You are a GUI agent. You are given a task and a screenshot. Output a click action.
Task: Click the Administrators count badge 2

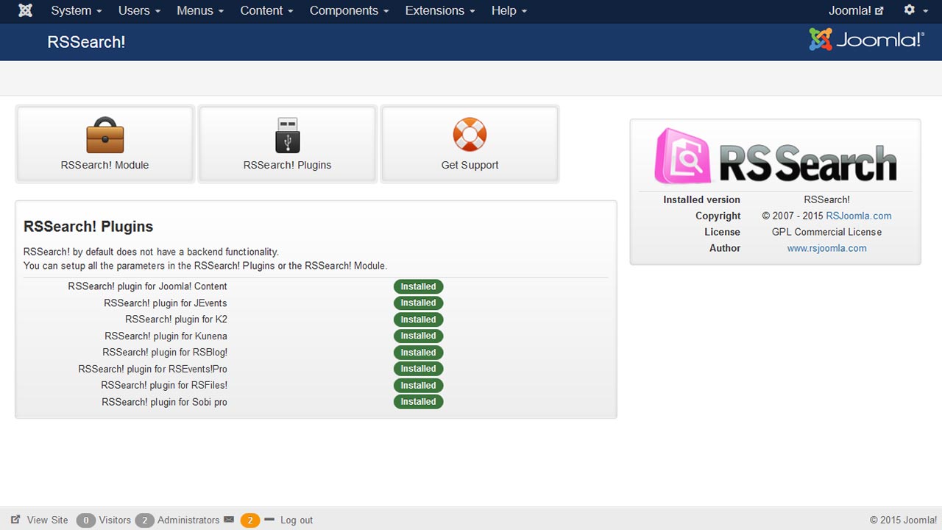[x=144, y=520]
